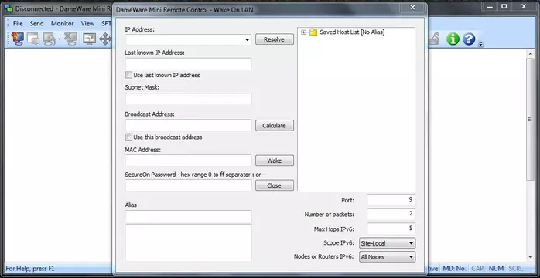Click the grayed hand icon in main toolbar
The width and height of the screenshot is (540, 278).
(x=434, y=39)
